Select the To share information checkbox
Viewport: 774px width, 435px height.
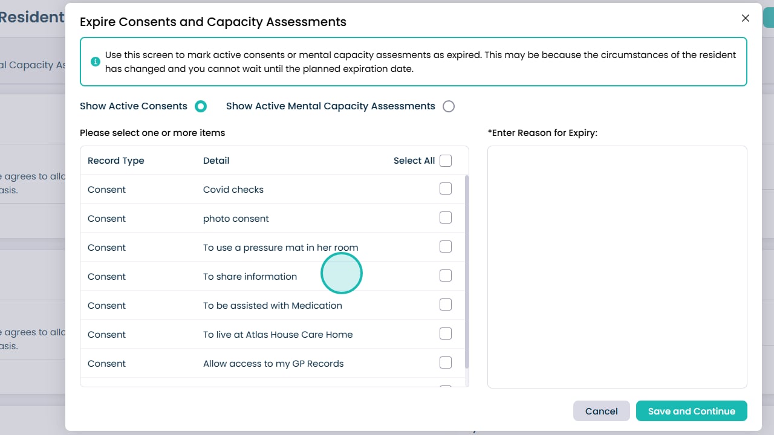click(446, 275)
